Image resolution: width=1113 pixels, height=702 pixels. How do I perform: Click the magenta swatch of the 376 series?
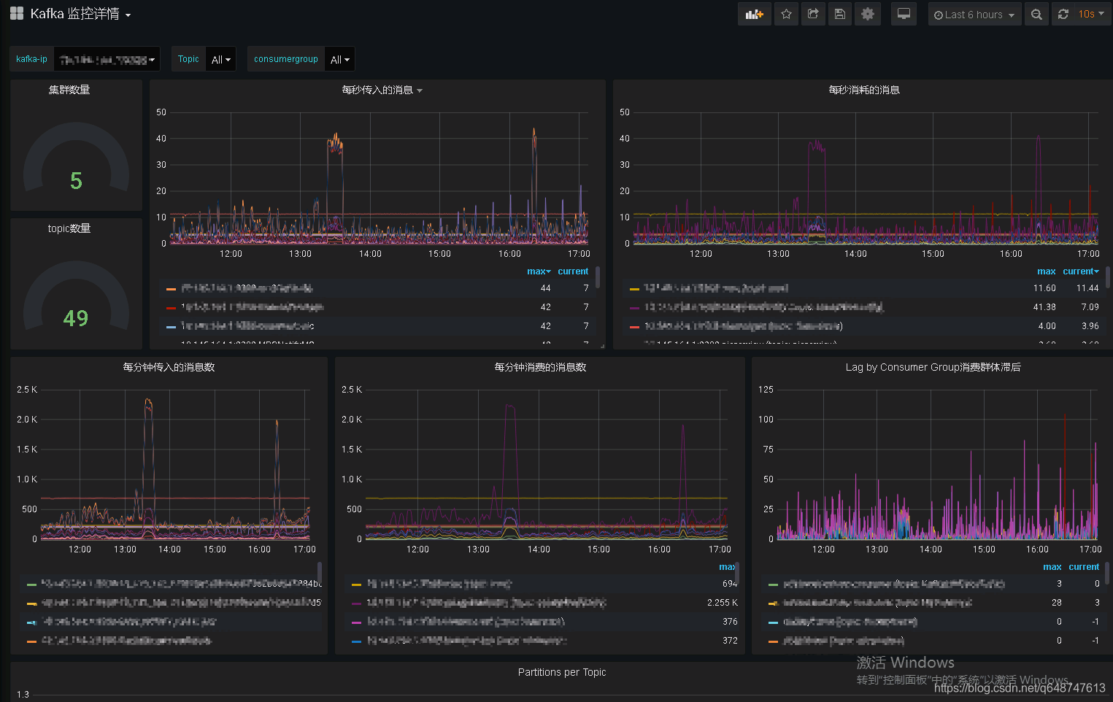[x=356, y=622]
